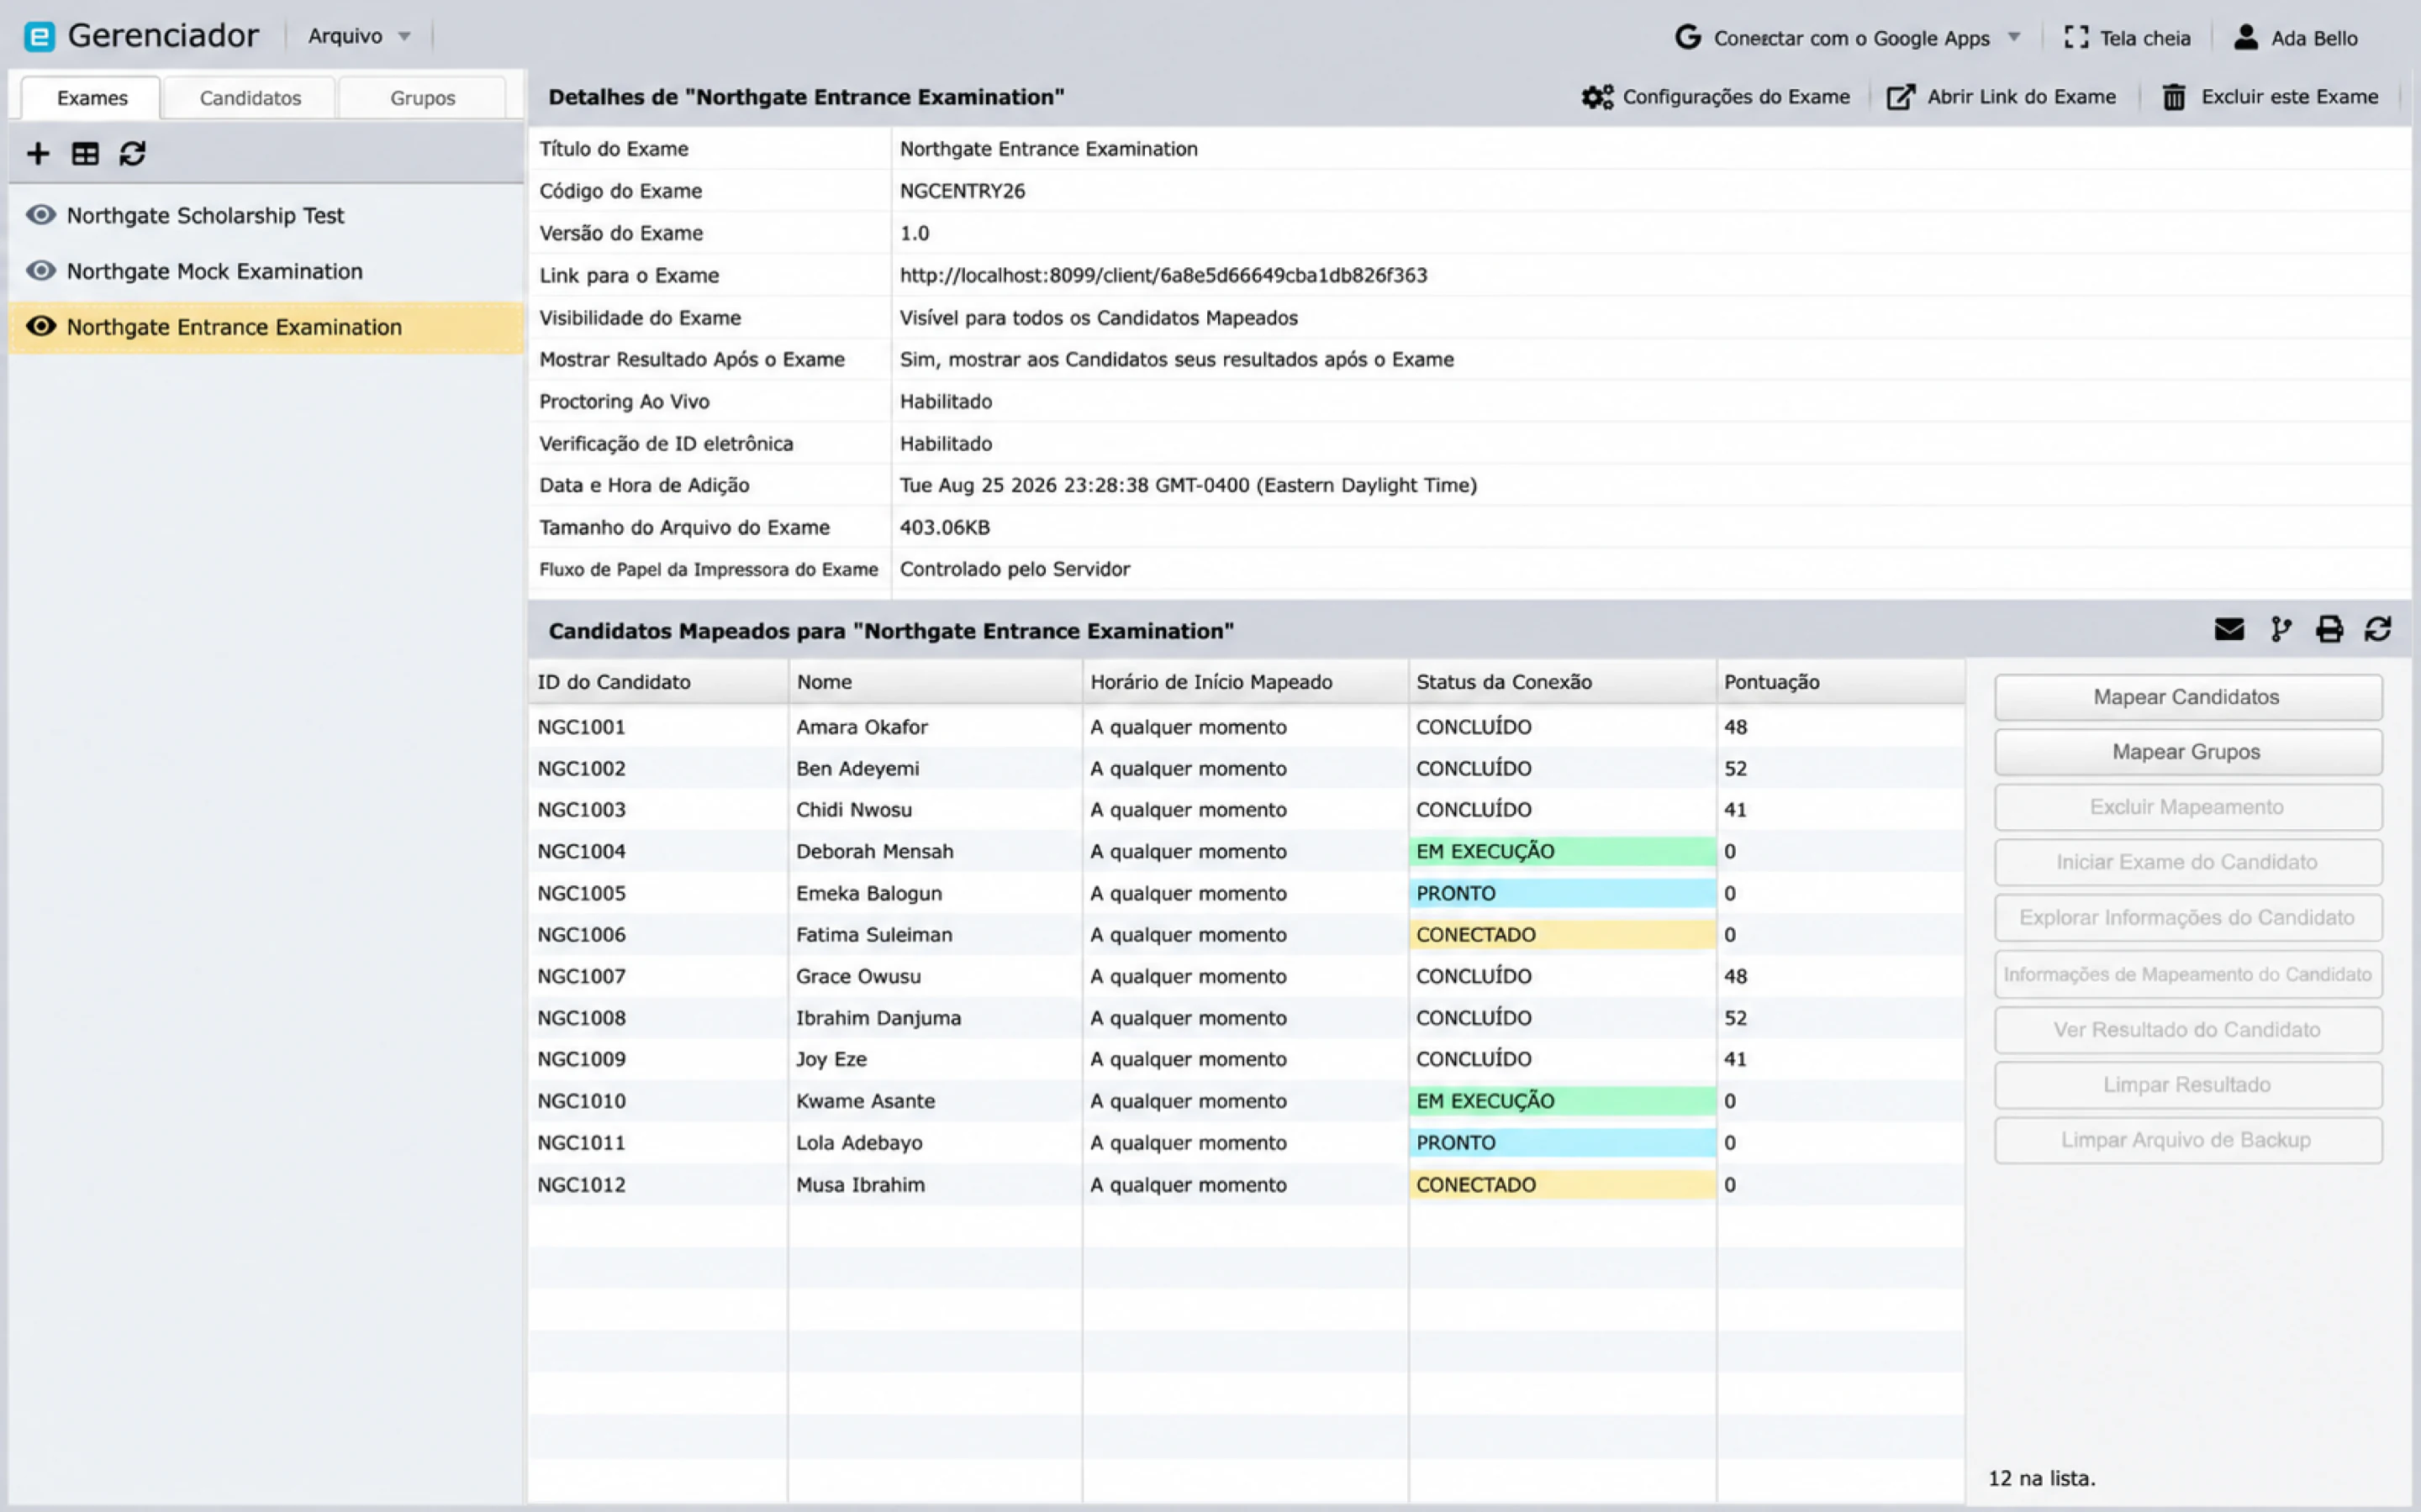Print the mapped candidates list
Screen dimensions: 2421x1512
click(2330, 629)
